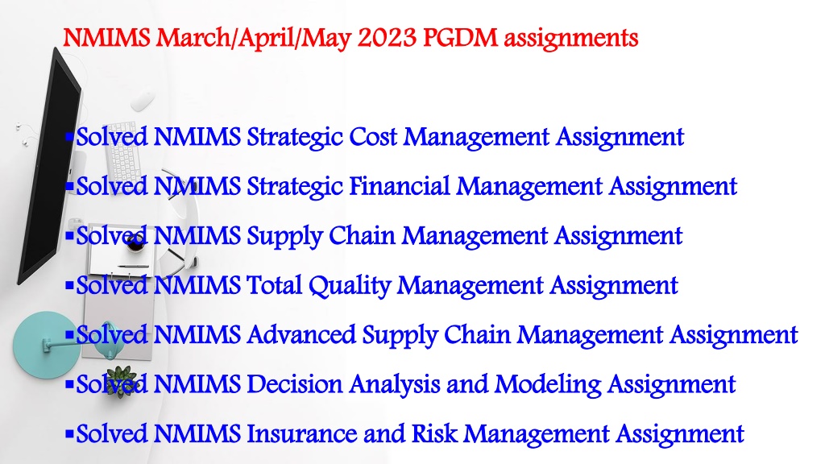Click the NMIMS March/April/May 2023 PGDM assignments title
Screen dimensions: 825x464
[x=350, y=39]
